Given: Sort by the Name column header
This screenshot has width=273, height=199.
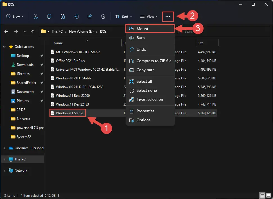Looking at the screenshot, I should (58, 43).
